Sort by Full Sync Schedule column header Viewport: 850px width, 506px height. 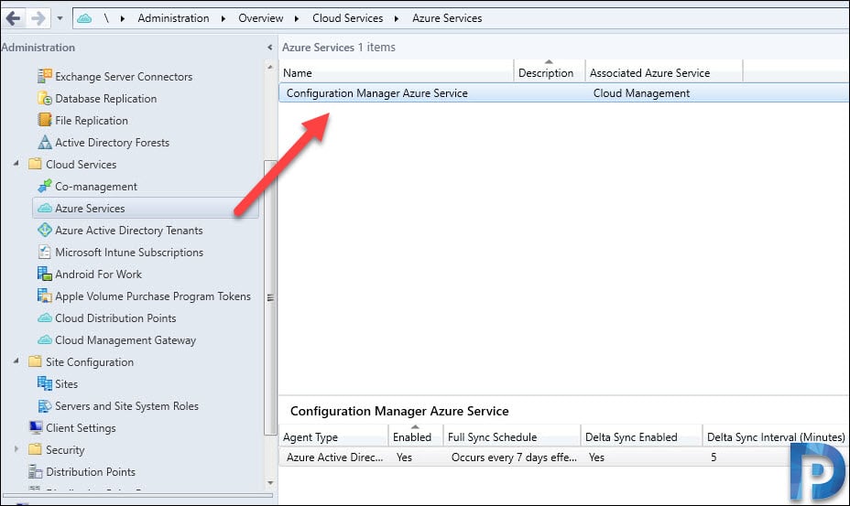(x=512, y=436)
